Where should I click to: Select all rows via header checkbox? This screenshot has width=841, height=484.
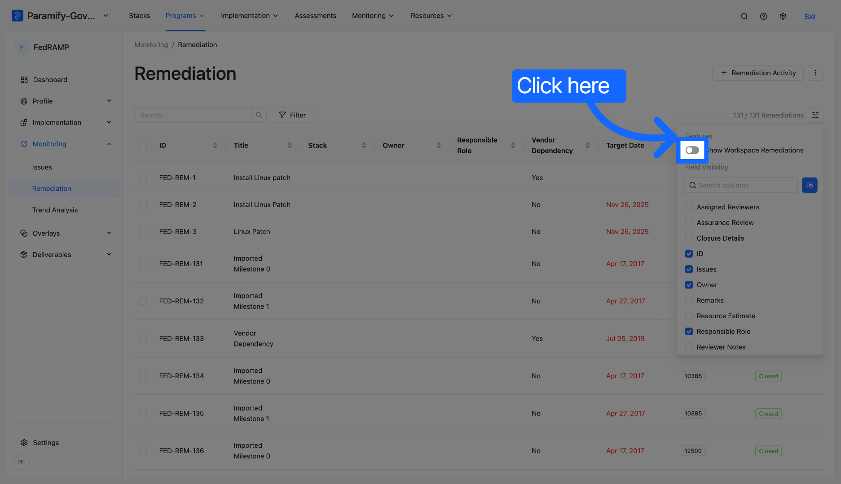tap(143, 145)
